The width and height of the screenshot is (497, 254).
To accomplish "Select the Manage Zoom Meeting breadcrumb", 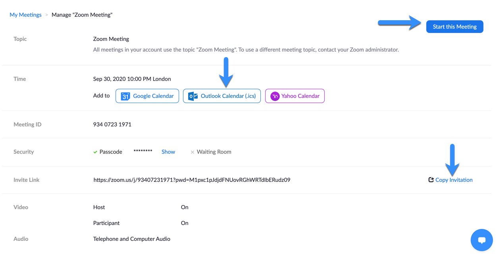I will pyautogui.click(x=82, y=15).
